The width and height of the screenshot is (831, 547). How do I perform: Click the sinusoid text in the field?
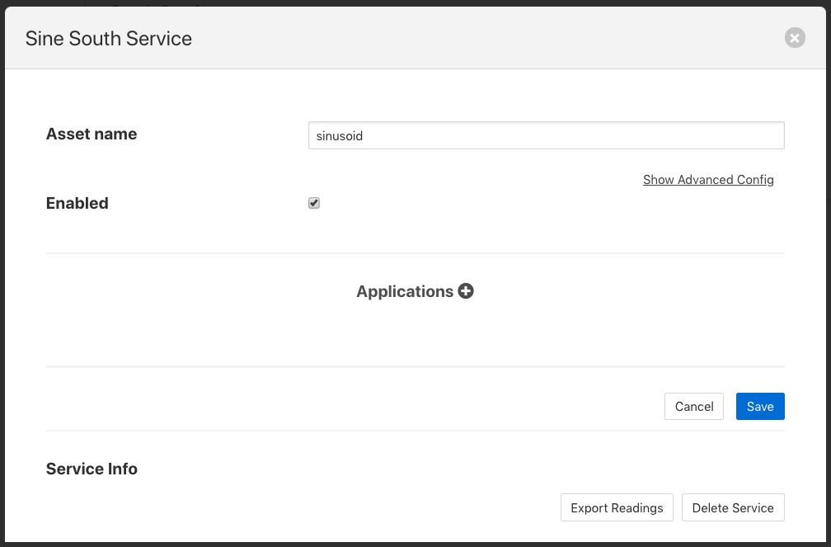point(340,136)
